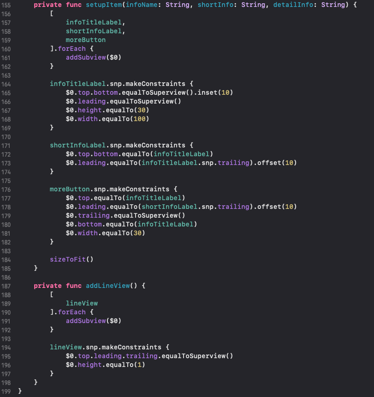Click addSubview on line 161
374x397 pixels.
[x=86, y=57]
